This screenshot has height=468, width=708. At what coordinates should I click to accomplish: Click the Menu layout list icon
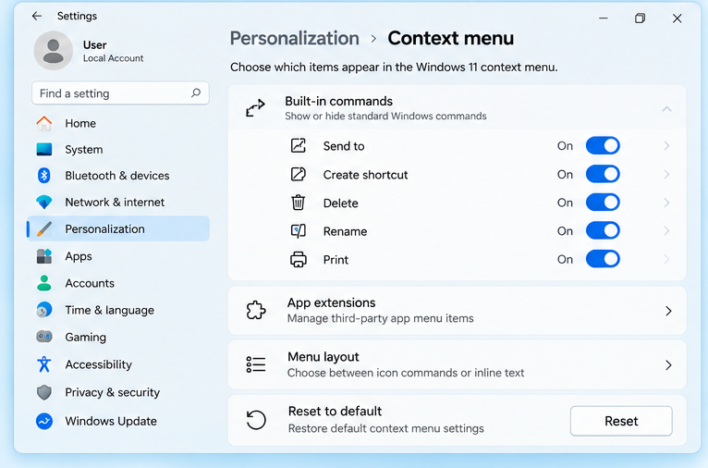coord(256,364)
